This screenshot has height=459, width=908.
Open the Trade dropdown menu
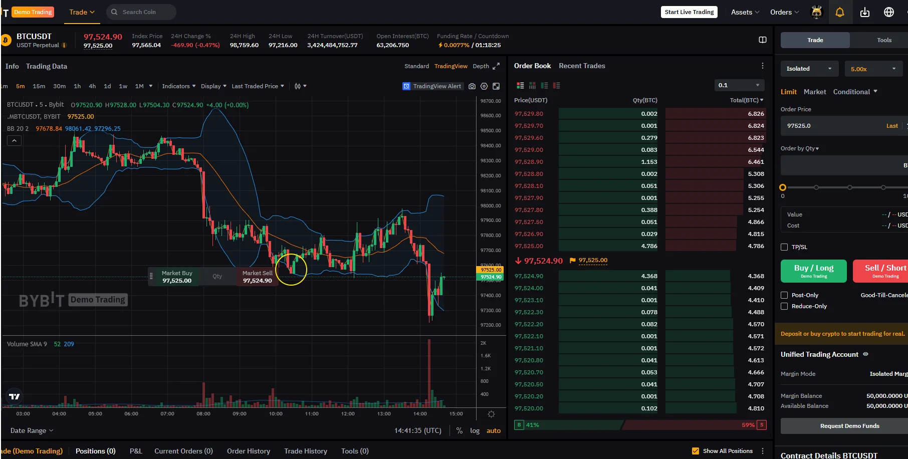pyautogui.click(x=82, y=12)
